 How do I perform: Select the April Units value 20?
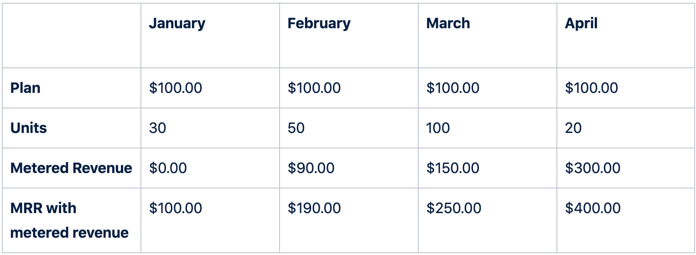573,128
